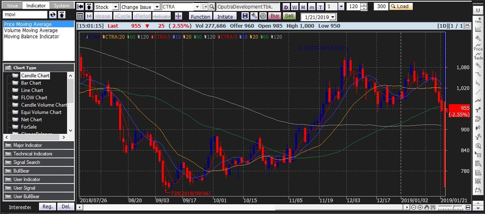The image size is (485, 214).
Task: Click the jump-to-first icon in the toolbar
Action: [80, 7]
